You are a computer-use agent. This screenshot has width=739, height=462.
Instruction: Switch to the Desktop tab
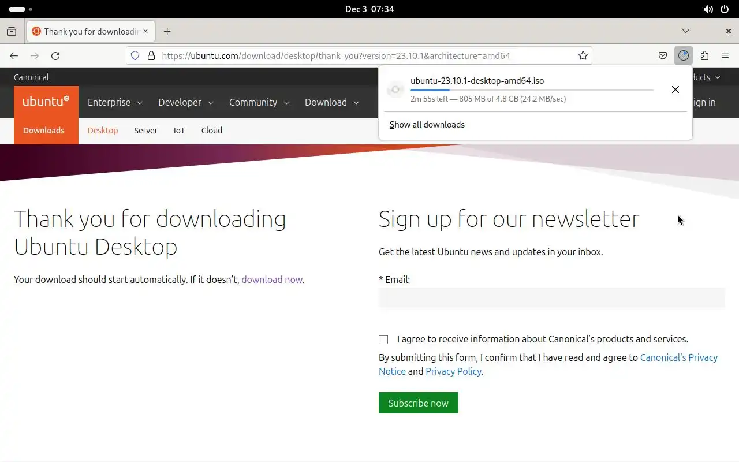click(103, 131)
